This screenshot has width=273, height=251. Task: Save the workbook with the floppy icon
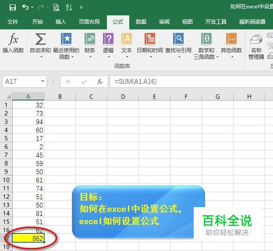(13, 7)
